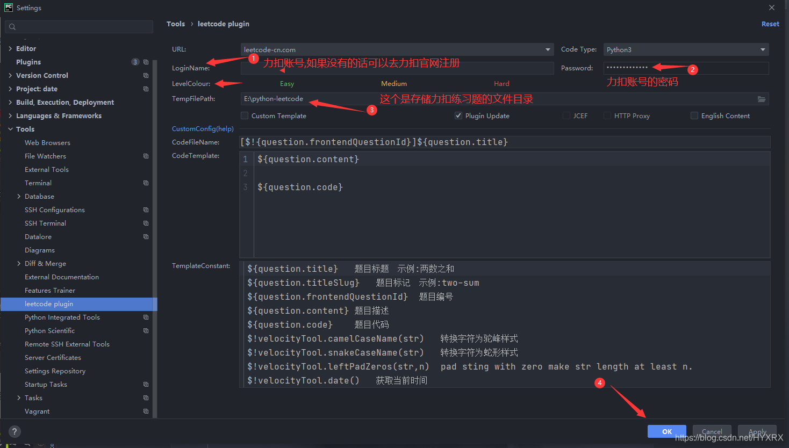Image resolution: width=789 pixels, height=448 pixels.
Task: Enable the HTTP Proxy checkbox
Action: [x=607, y=115]
